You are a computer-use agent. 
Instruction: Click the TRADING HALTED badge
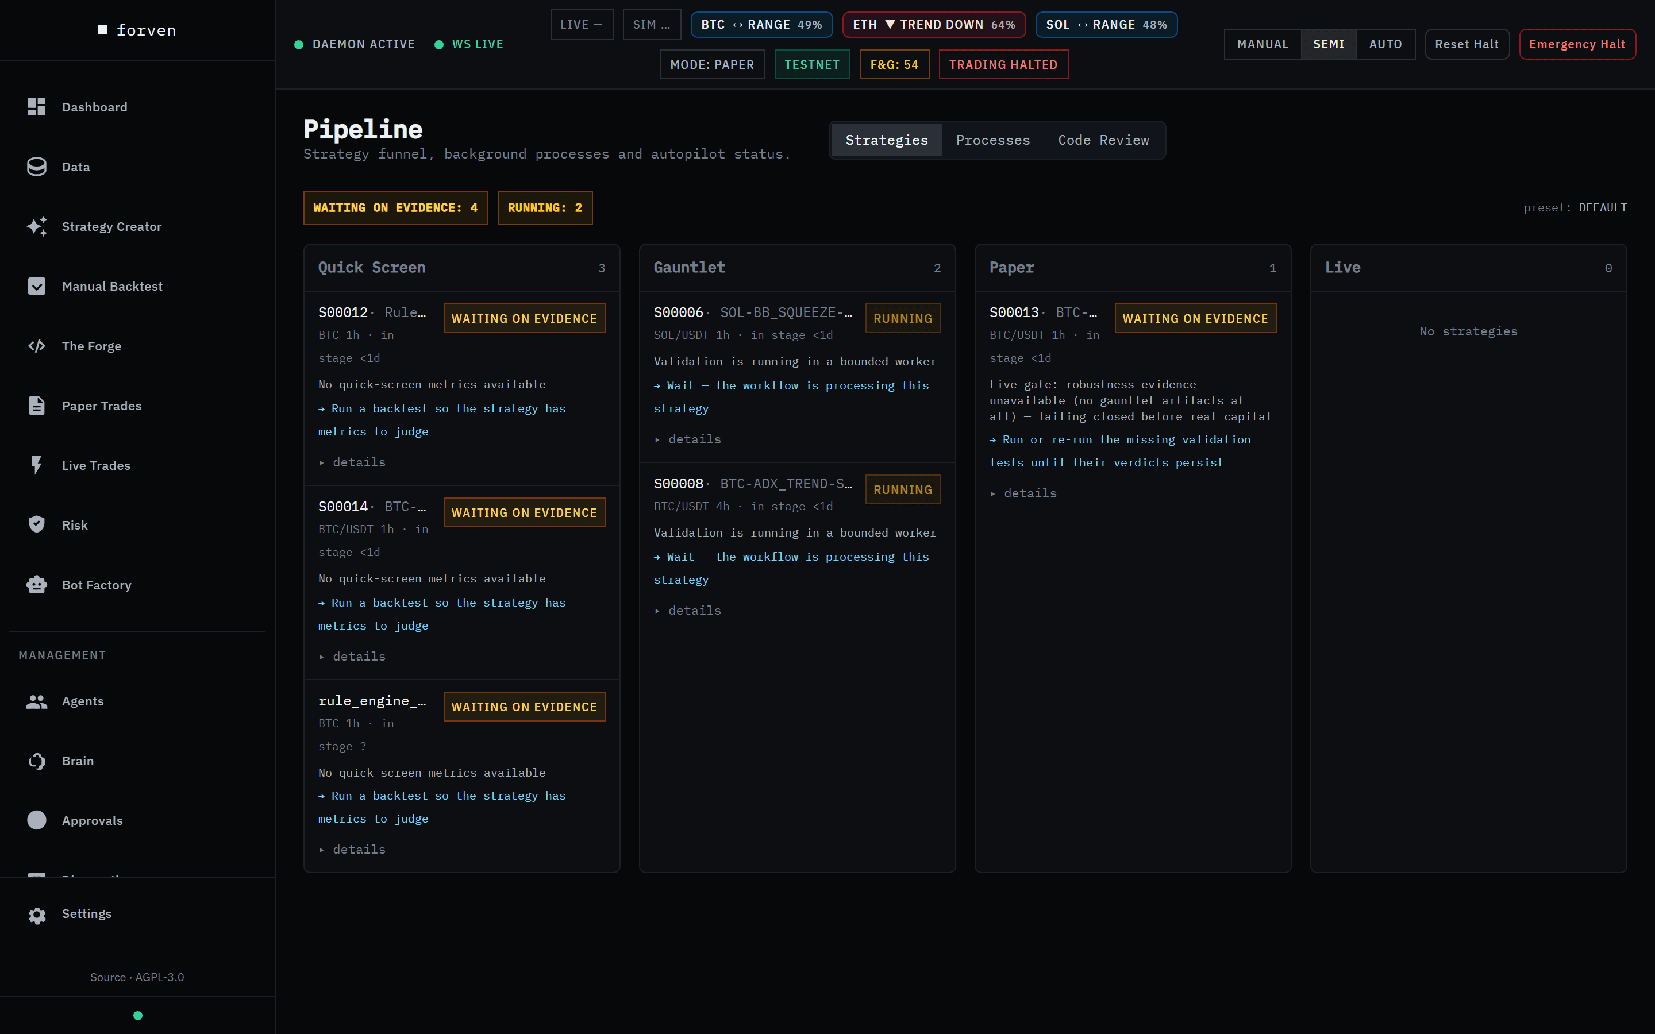[1003, 65]
